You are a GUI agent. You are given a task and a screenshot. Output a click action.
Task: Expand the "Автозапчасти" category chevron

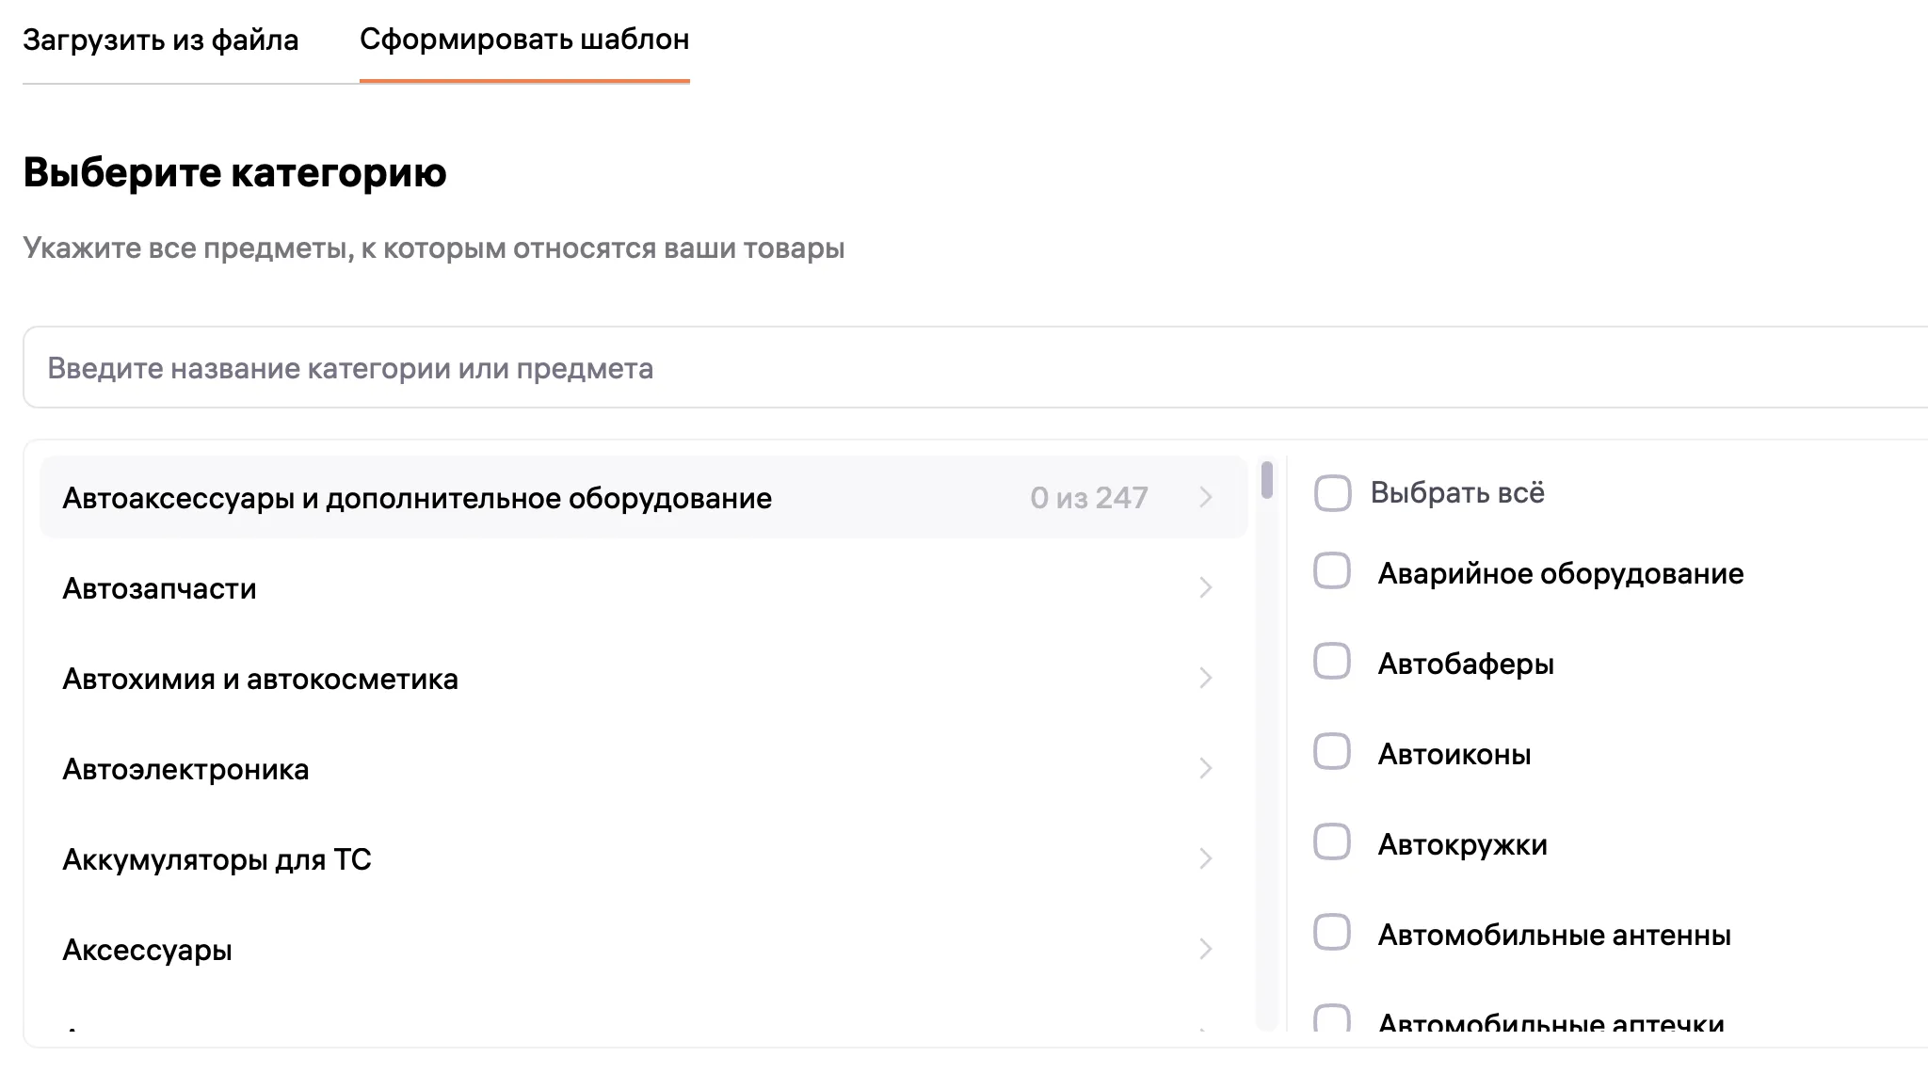coord(1206,588)
